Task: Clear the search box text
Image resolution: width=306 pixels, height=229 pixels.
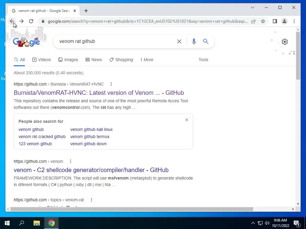Action: click(179, 41)
